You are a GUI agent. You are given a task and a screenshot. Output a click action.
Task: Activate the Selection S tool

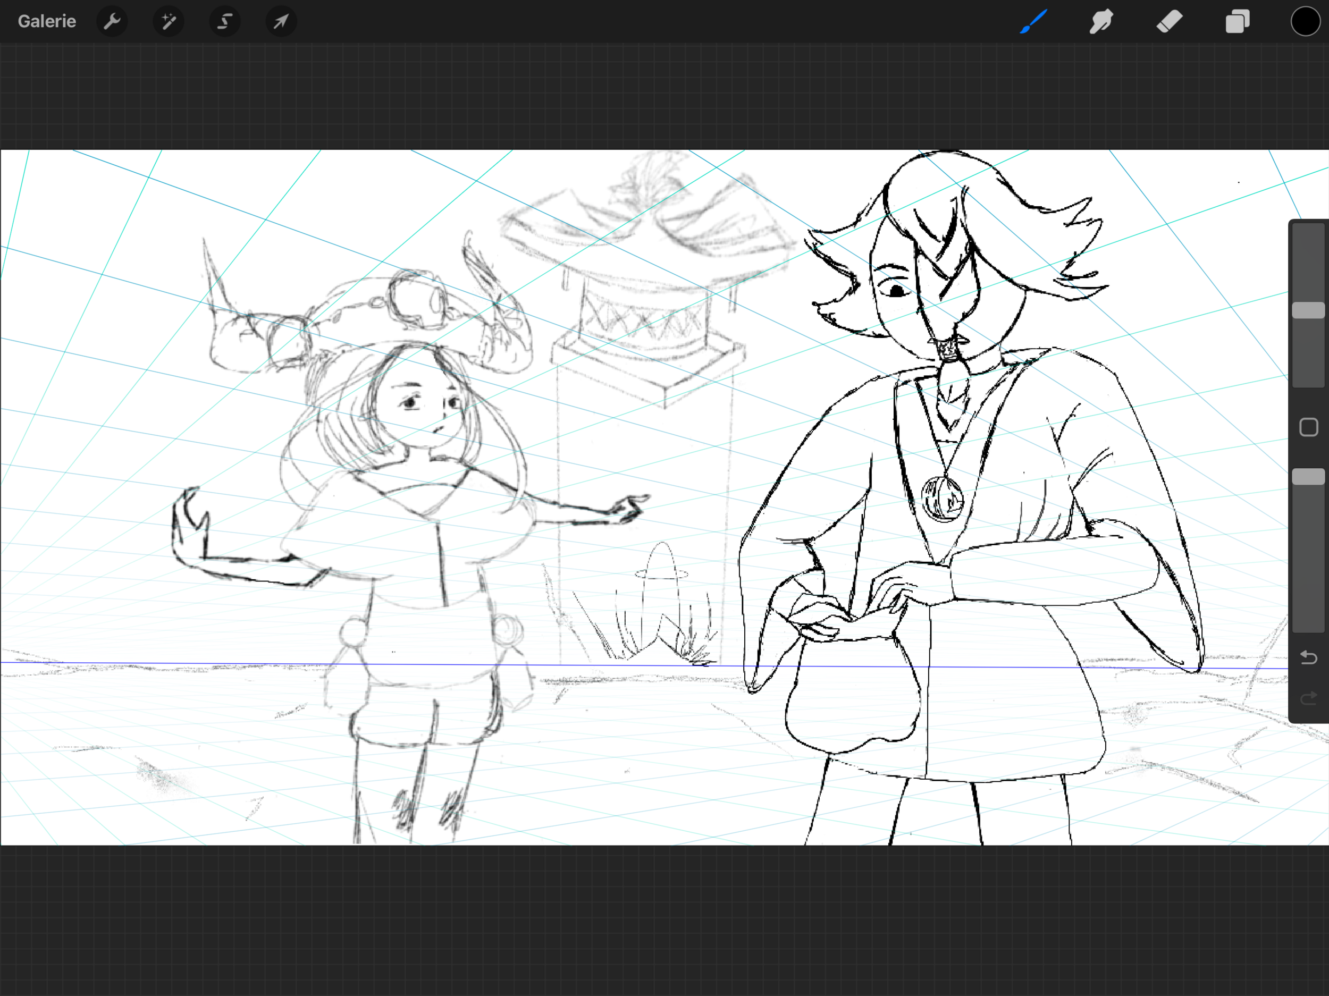click(225, 22)
